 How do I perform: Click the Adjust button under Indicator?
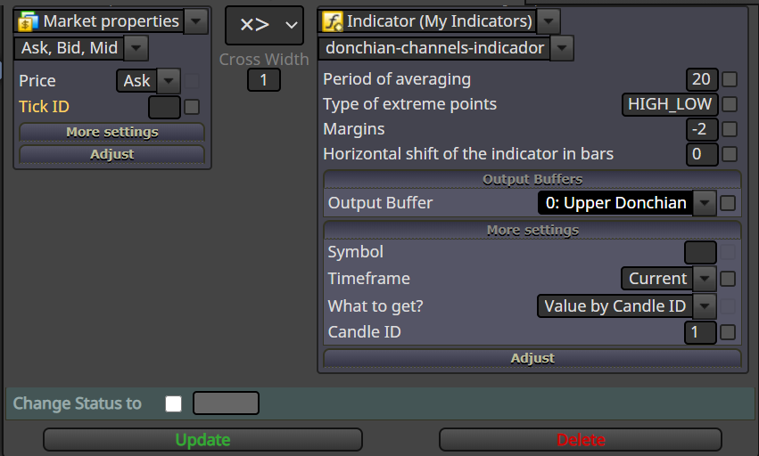point(532,358)
